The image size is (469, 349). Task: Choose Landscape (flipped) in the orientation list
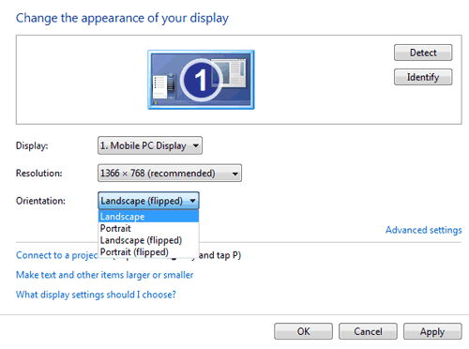[x=148, y=240]
